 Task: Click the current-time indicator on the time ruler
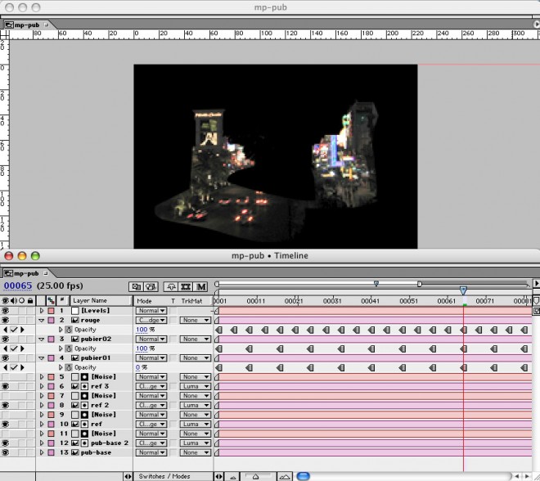click(463, 290)
